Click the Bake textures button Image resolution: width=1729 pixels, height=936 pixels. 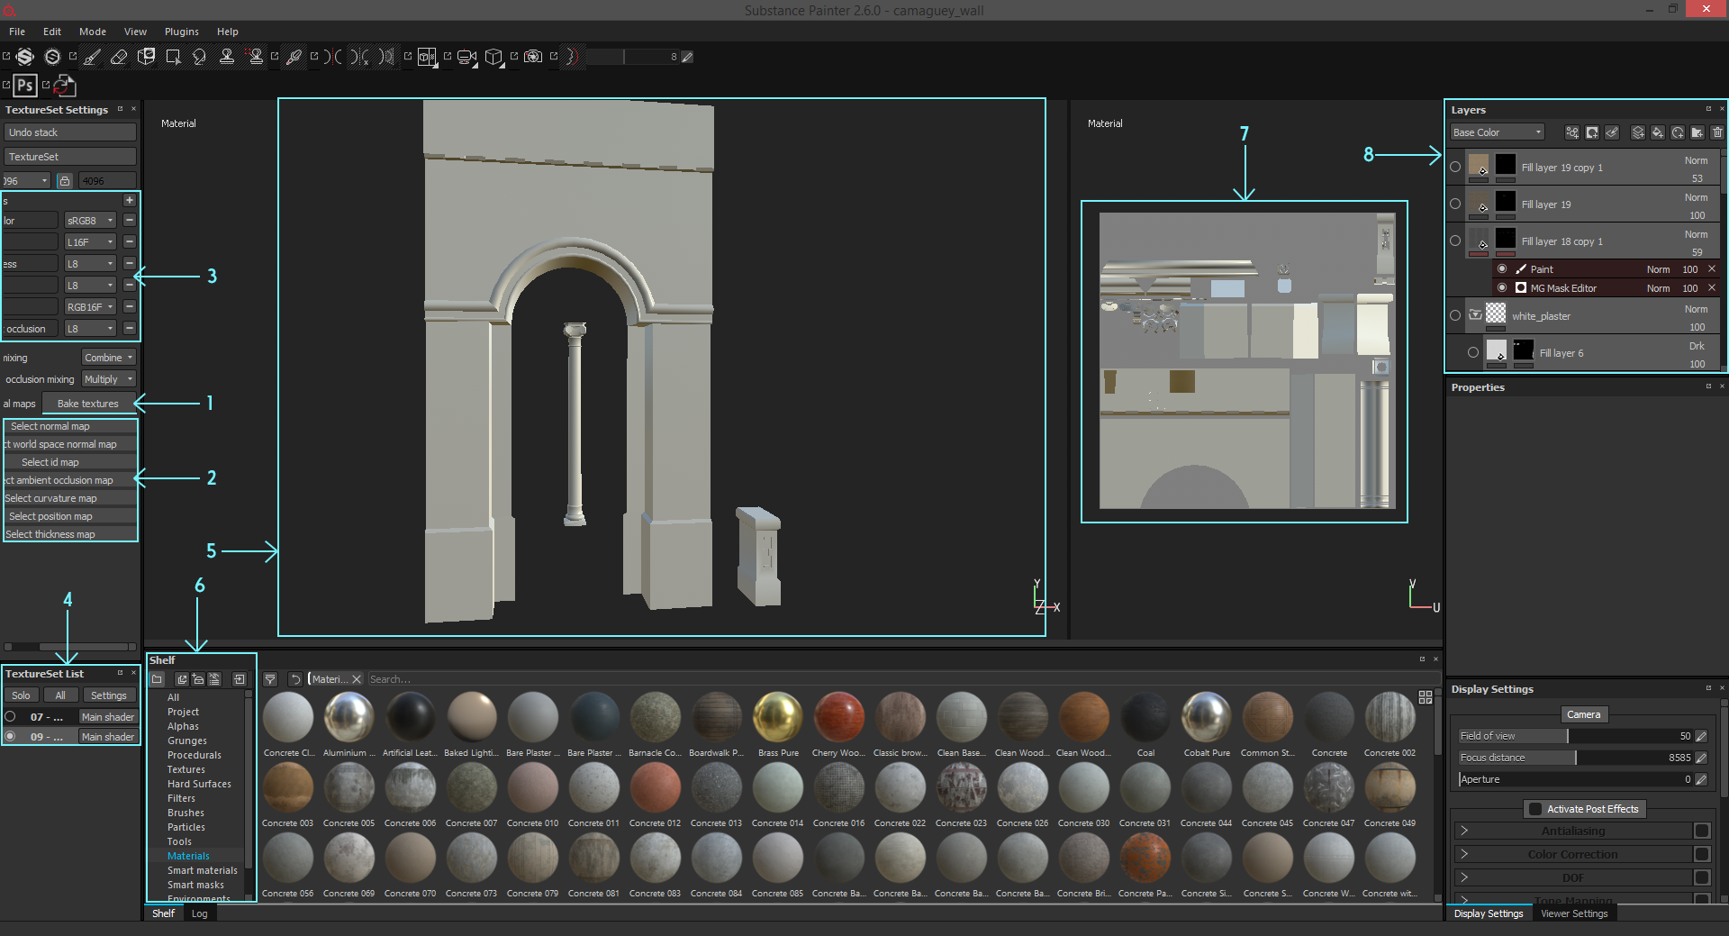87,404
